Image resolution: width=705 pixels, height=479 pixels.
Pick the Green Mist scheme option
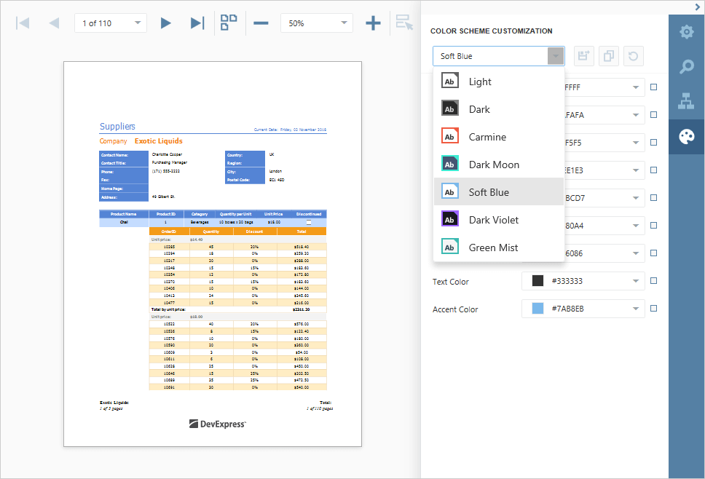click(493, 248)
